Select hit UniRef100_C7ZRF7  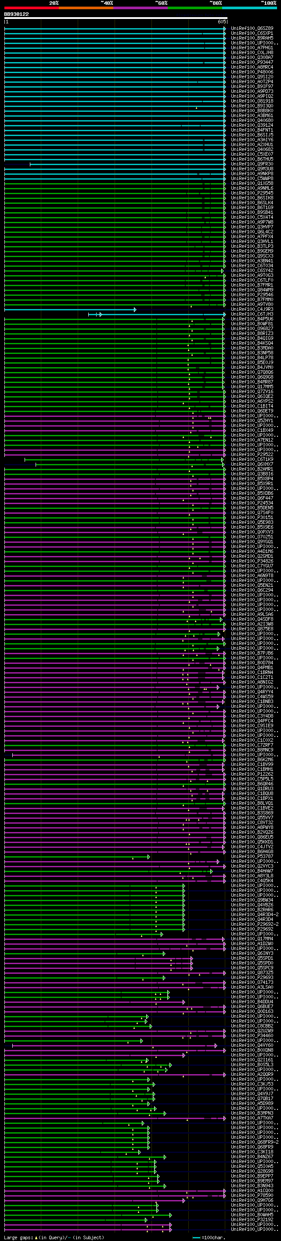(x=252, y=745)
